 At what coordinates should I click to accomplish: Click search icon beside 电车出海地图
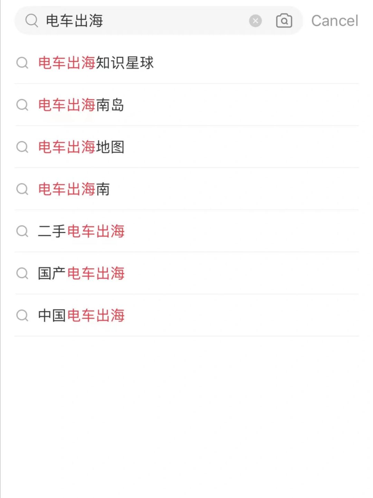22,147
